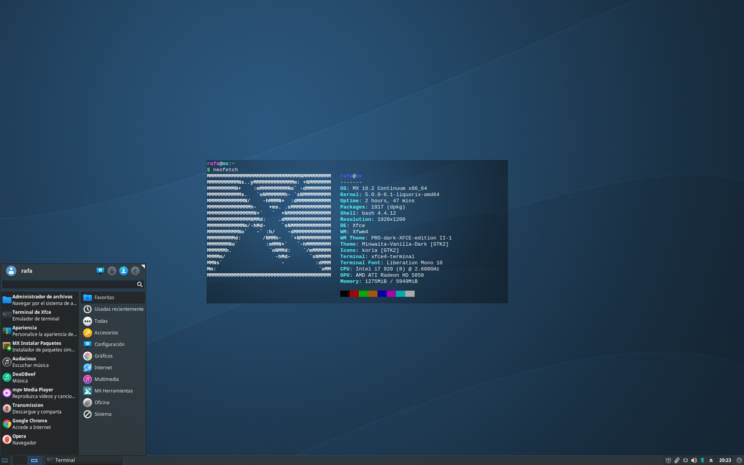
Task: Click the search magnifier icon
Action: (x=139, y=284)
